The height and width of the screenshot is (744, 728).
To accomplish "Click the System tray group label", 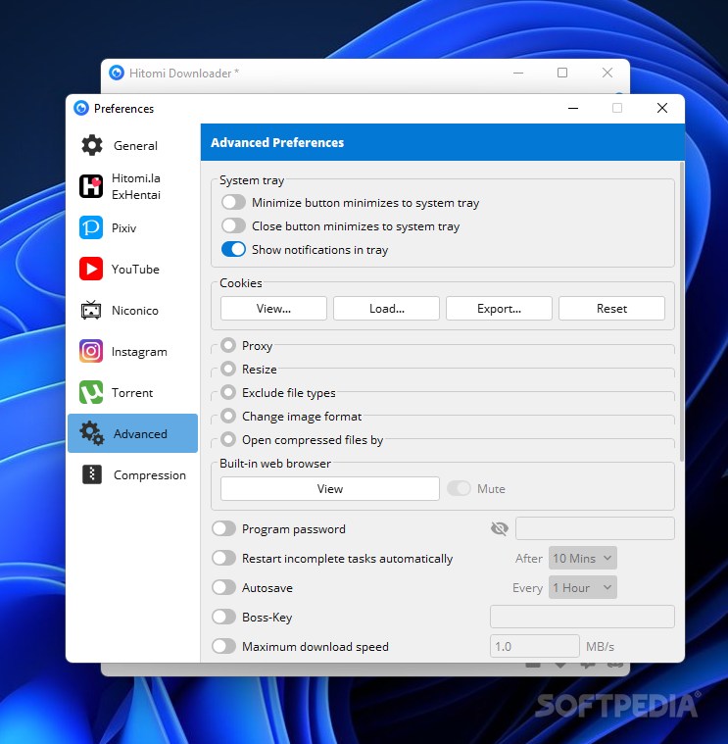I will coord(252,180).
